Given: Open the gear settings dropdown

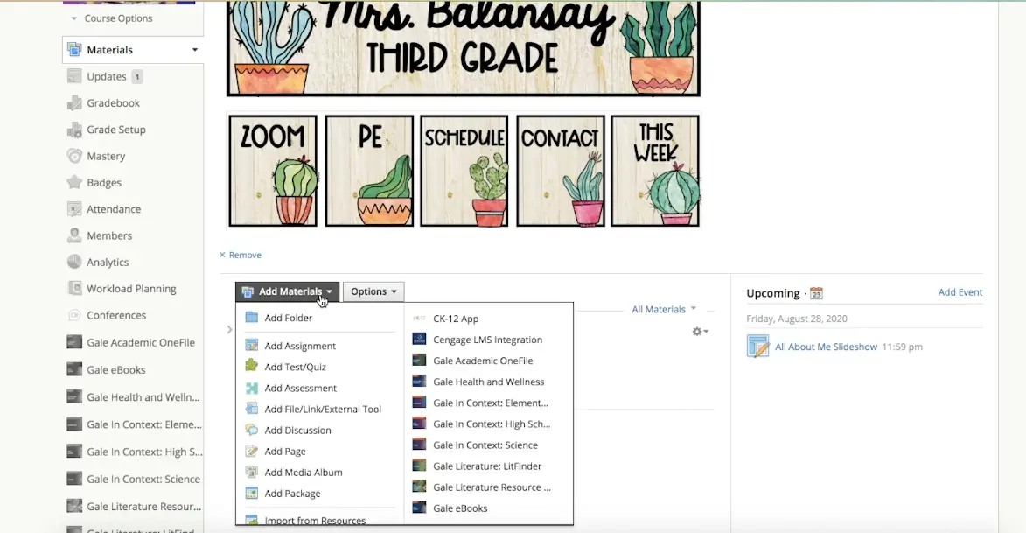Looking at the screenshot, I should [699, 332].
